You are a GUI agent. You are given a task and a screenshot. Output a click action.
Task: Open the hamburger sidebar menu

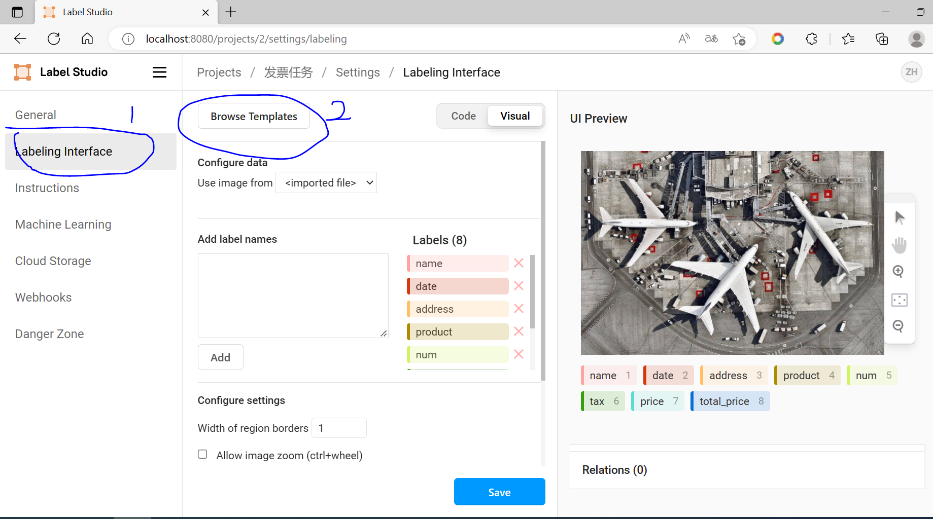(x=159, y=72)
